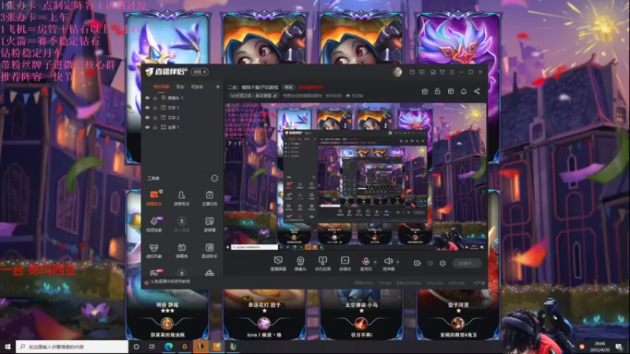
Task: Open the 弹幕秀 danmaku show tool
Action: [x=182, y=250]
